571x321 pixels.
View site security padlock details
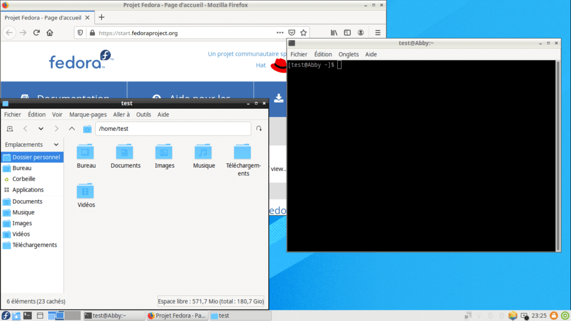point(92,33)
